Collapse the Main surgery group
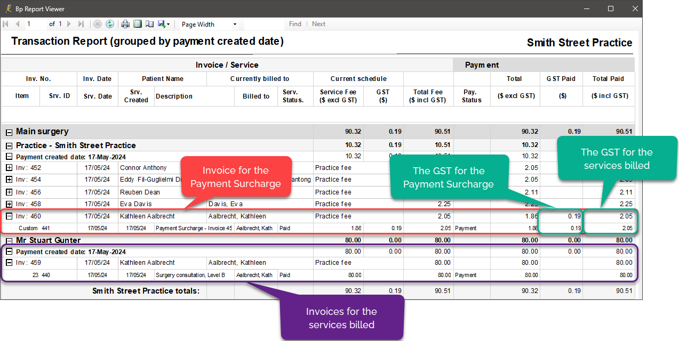679x341 pixels. (x=9, y=132)
